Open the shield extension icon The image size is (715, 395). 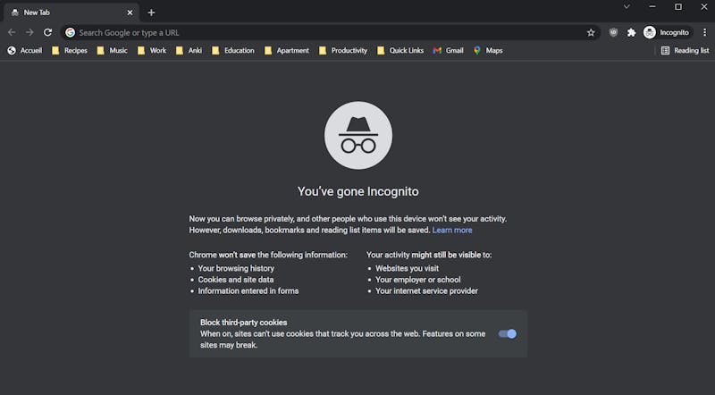pyautogui.click(x=613, y=32)
